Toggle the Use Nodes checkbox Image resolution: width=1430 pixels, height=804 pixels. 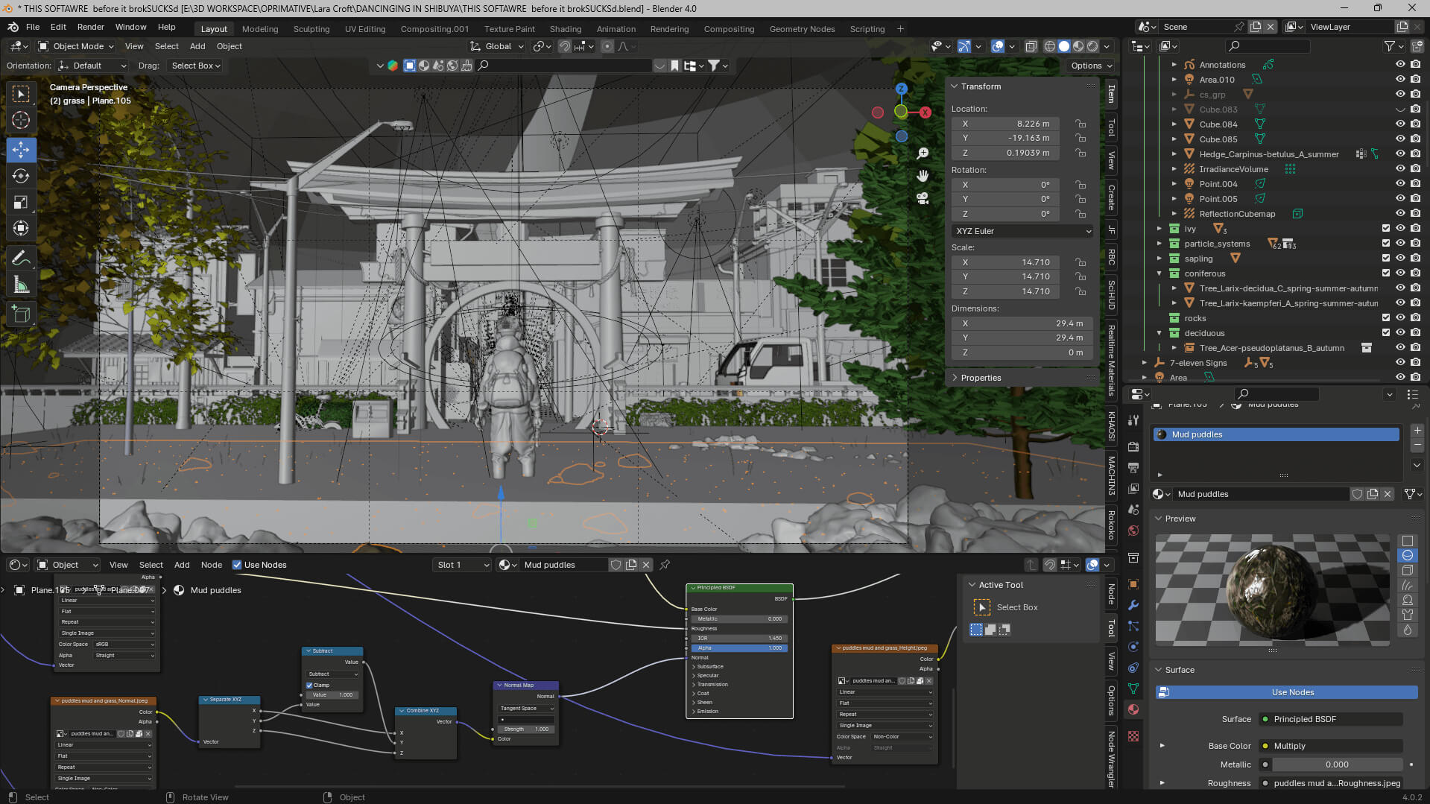tap(237, 565)
